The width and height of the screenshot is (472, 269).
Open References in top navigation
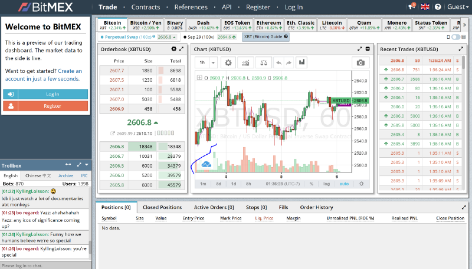click(191, 7)
